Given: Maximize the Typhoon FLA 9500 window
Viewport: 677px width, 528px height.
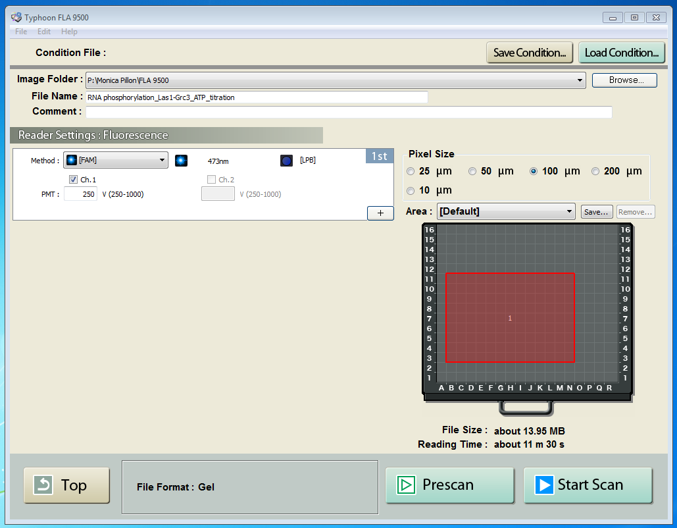Looking at the screenshot, I should tap(634, 18).
